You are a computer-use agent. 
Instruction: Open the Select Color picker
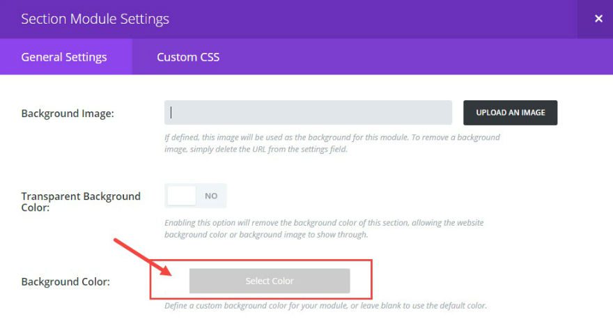point(270,281)
